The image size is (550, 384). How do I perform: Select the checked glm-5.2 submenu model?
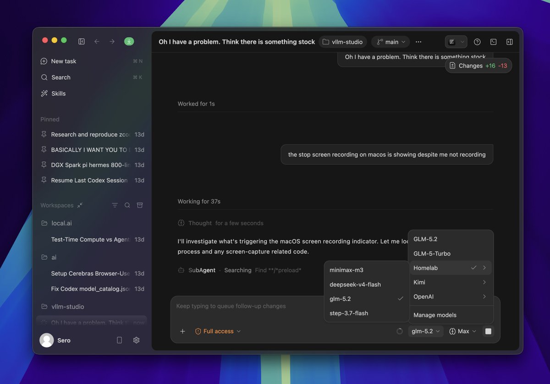[x=367, y=299]
